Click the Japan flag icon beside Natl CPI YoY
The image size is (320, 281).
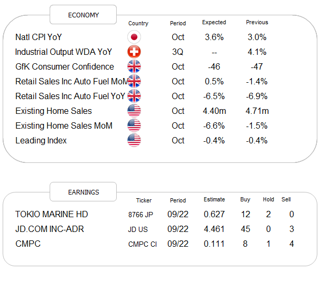(134, 37)
